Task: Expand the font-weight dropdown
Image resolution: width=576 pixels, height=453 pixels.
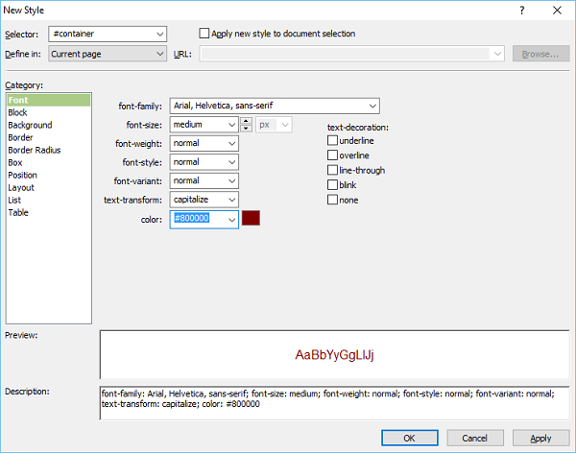Action: pyautogui.click(x=230, y=144)
